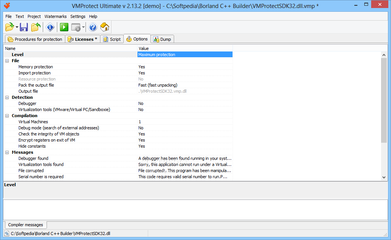Click the grayed .\VMProtectSDK32.vmp.dll output value
391x240 pixels.
click(x=162, y=91)
